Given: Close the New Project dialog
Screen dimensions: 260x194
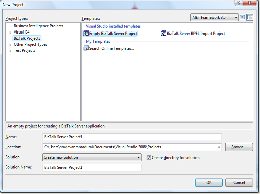Looking at the screenshot, I should tap(249, 3).
